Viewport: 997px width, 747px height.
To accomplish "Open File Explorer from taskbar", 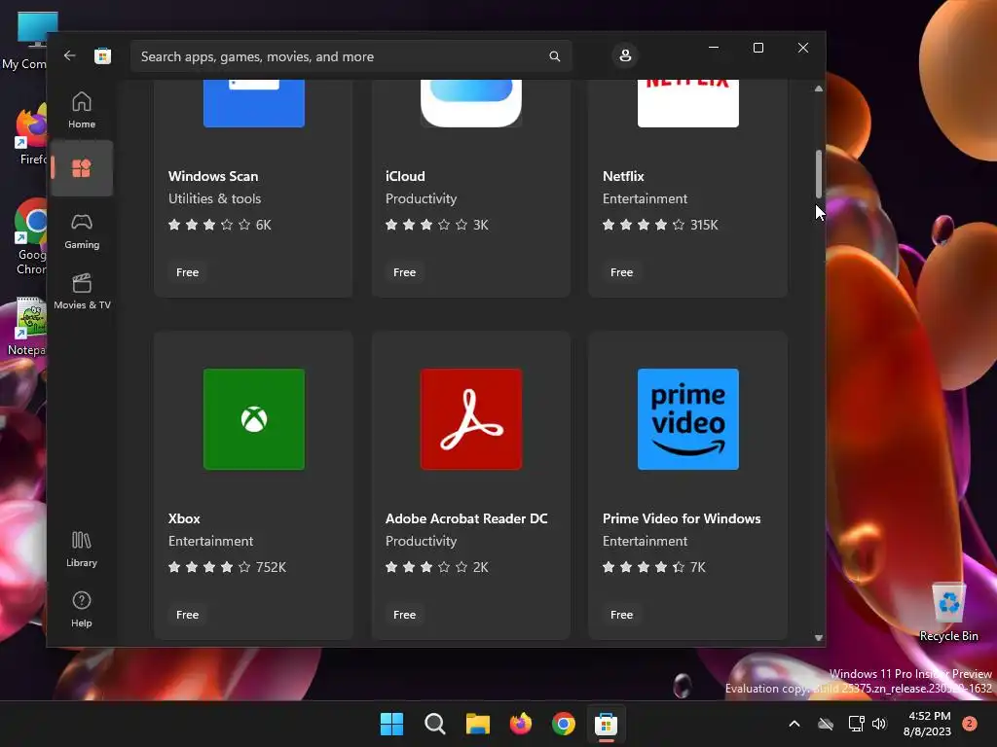I will click(x=477, y=724).
